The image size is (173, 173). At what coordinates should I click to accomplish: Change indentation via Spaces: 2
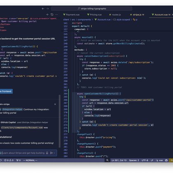[x=134, y=160]
